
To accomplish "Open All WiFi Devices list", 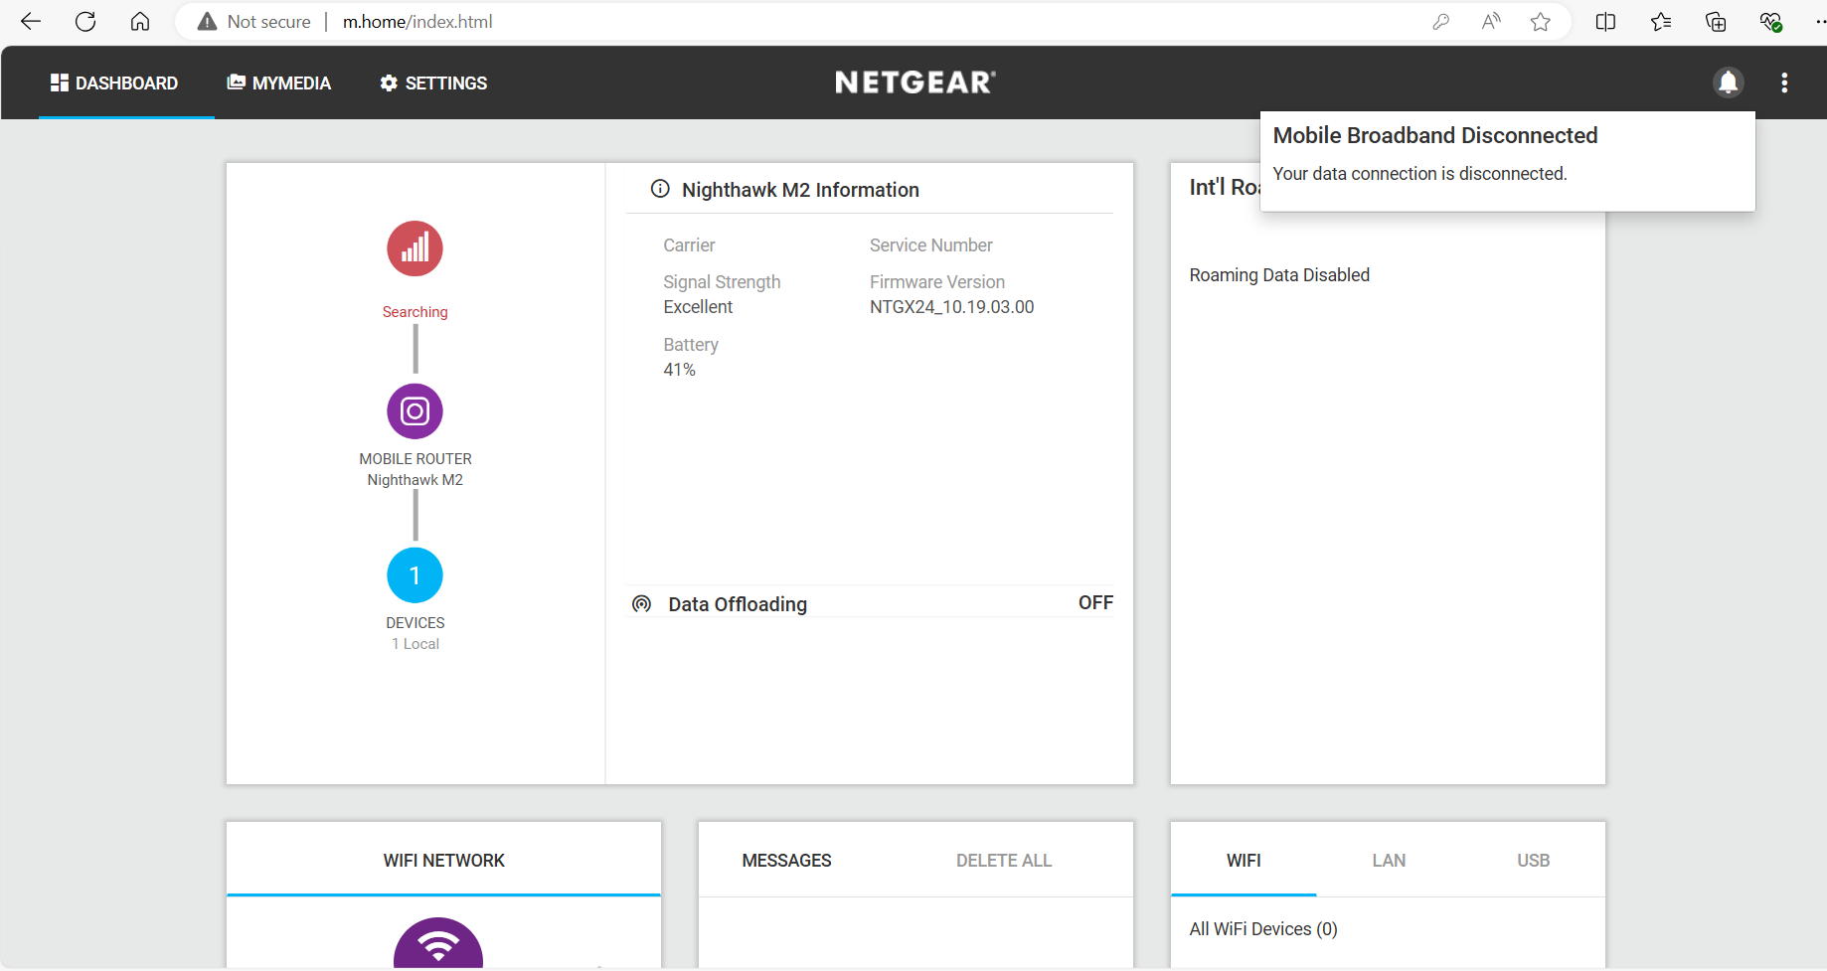I will click(x=1263, y=928).
